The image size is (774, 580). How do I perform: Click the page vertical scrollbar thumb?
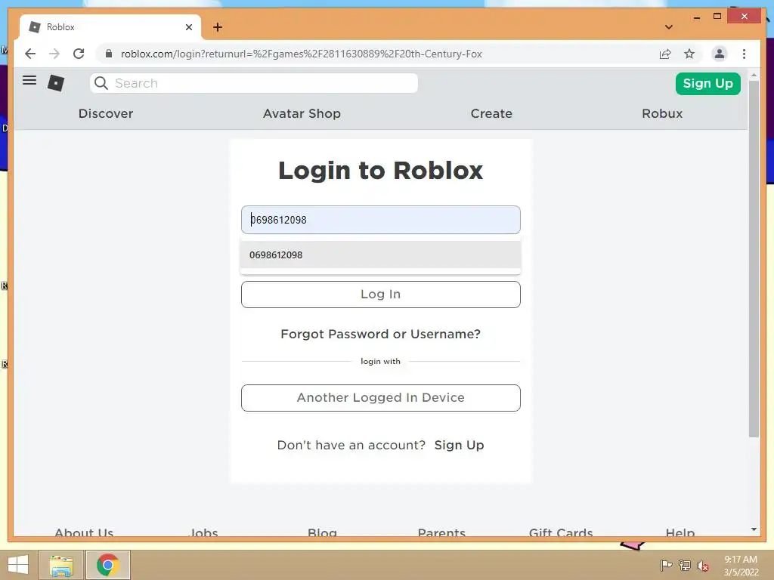tap(754, 259)
